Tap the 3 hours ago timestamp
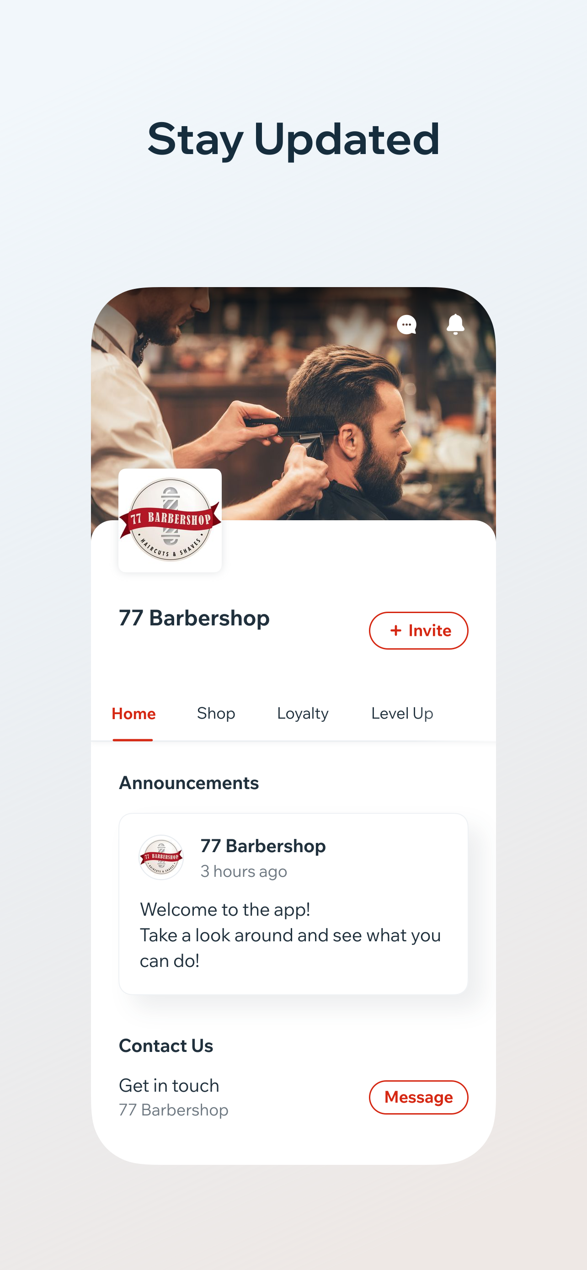This screenshot has height=1270, width=587. 244,871
